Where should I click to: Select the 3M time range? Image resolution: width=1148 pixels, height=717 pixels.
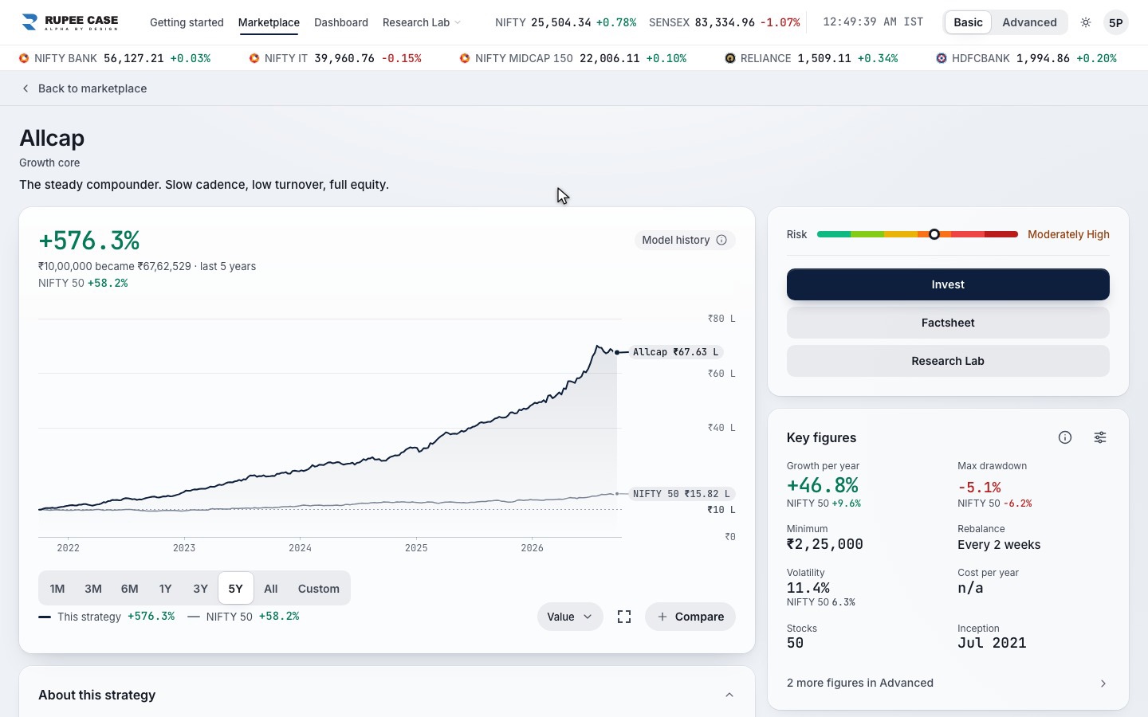pos(93,589)
